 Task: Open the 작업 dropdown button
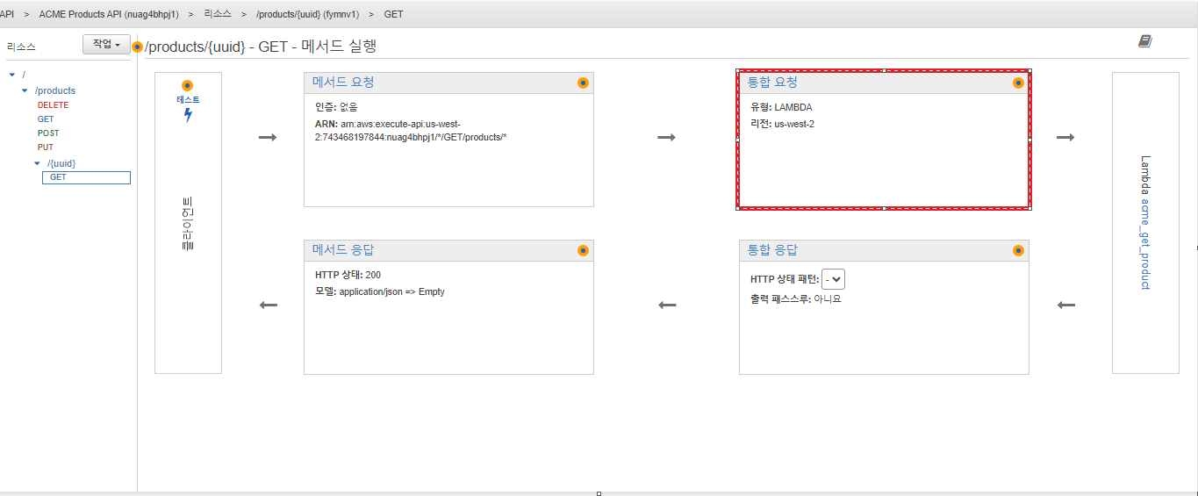point(106,44)
